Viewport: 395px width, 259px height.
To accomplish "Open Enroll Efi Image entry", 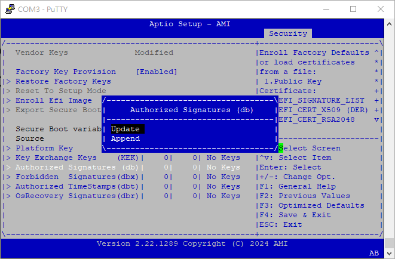I will coord(54,100).
